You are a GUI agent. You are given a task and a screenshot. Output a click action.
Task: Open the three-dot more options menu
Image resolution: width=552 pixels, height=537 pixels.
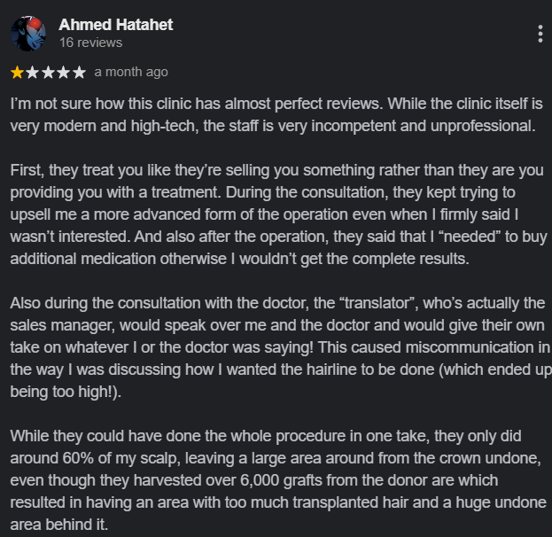(540, 34)
